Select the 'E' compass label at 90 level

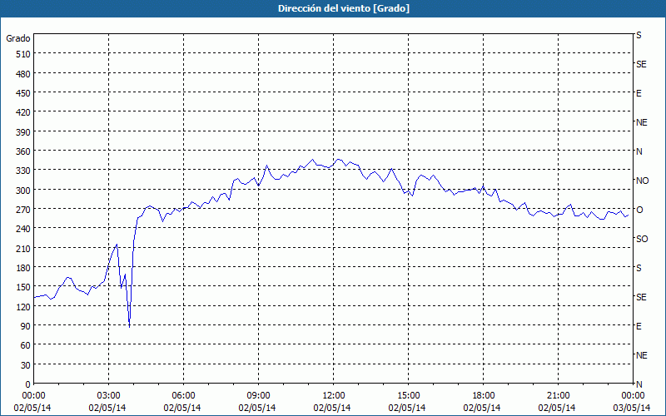639,326
